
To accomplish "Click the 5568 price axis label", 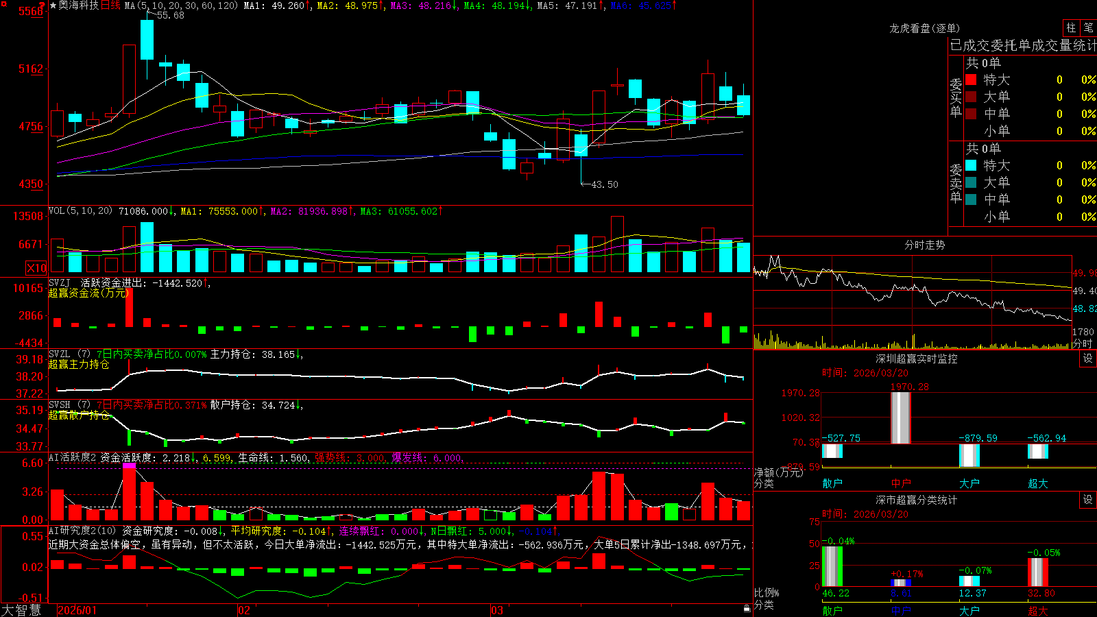I will coord(30,11).
